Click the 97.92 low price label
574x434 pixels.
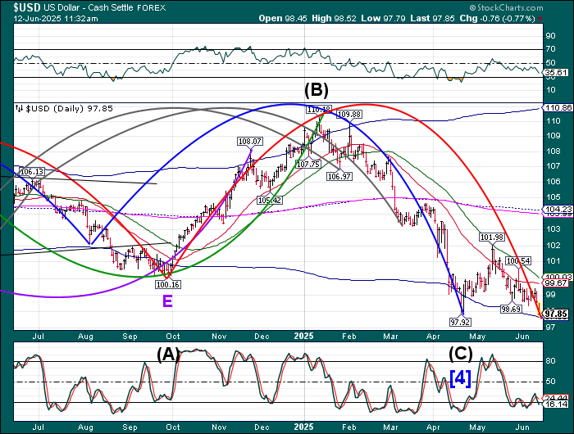[463, 322]
